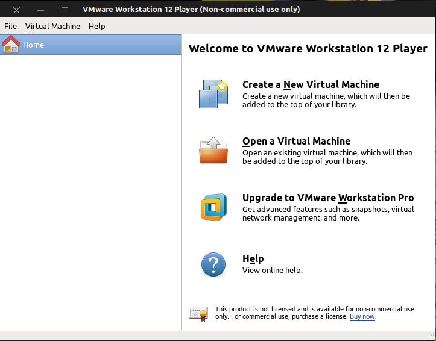Click the license certificate icon
The image size is (436, 341).
point(198,314)
